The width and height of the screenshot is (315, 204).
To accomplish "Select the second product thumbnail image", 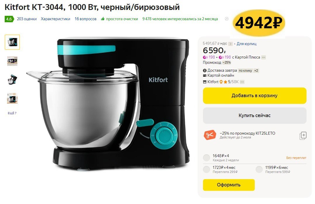I will pos(12,61).
